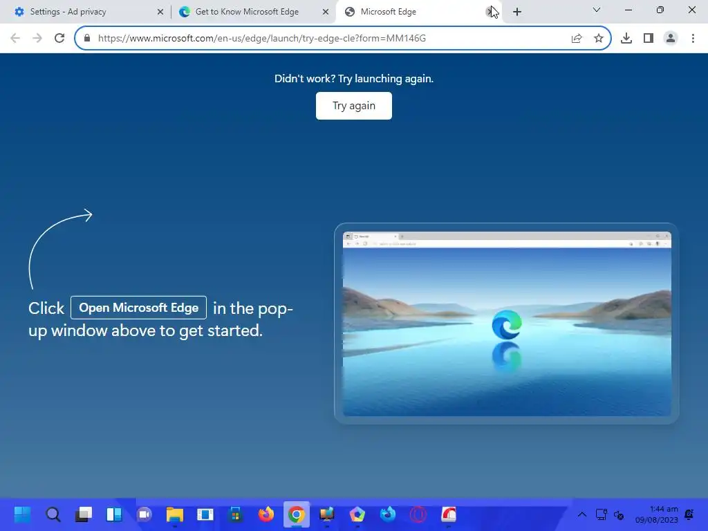This screenshot has width=708, height=531.
Task: Open Widgets from the taskbar
Action: coord(114,514)
